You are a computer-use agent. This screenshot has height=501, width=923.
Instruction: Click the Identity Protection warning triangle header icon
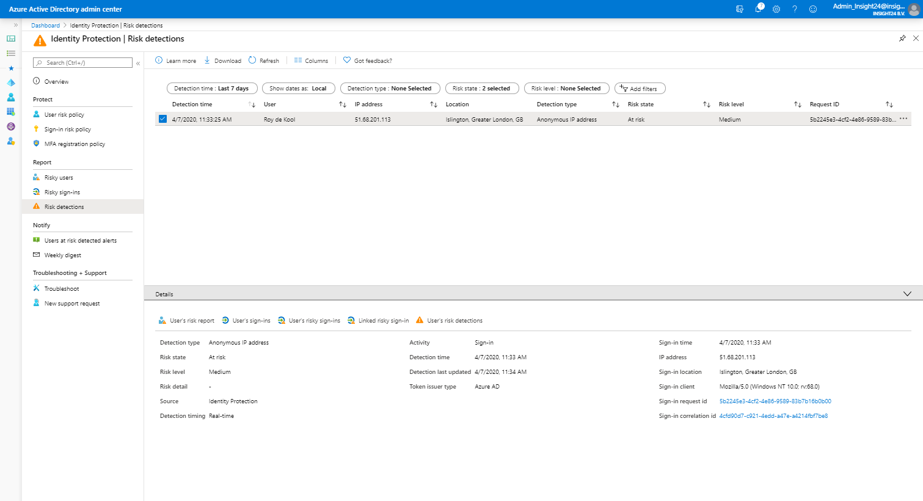click(40, 40)
